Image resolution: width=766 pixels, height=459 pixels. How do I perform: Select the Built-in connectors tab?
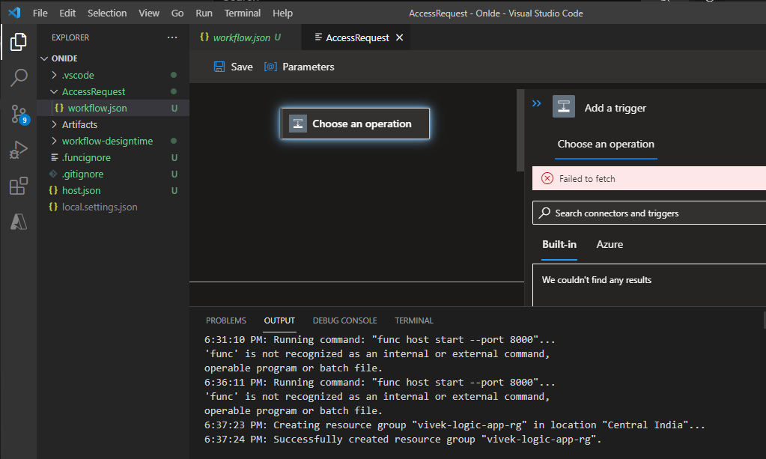click(x=559, y=245)
